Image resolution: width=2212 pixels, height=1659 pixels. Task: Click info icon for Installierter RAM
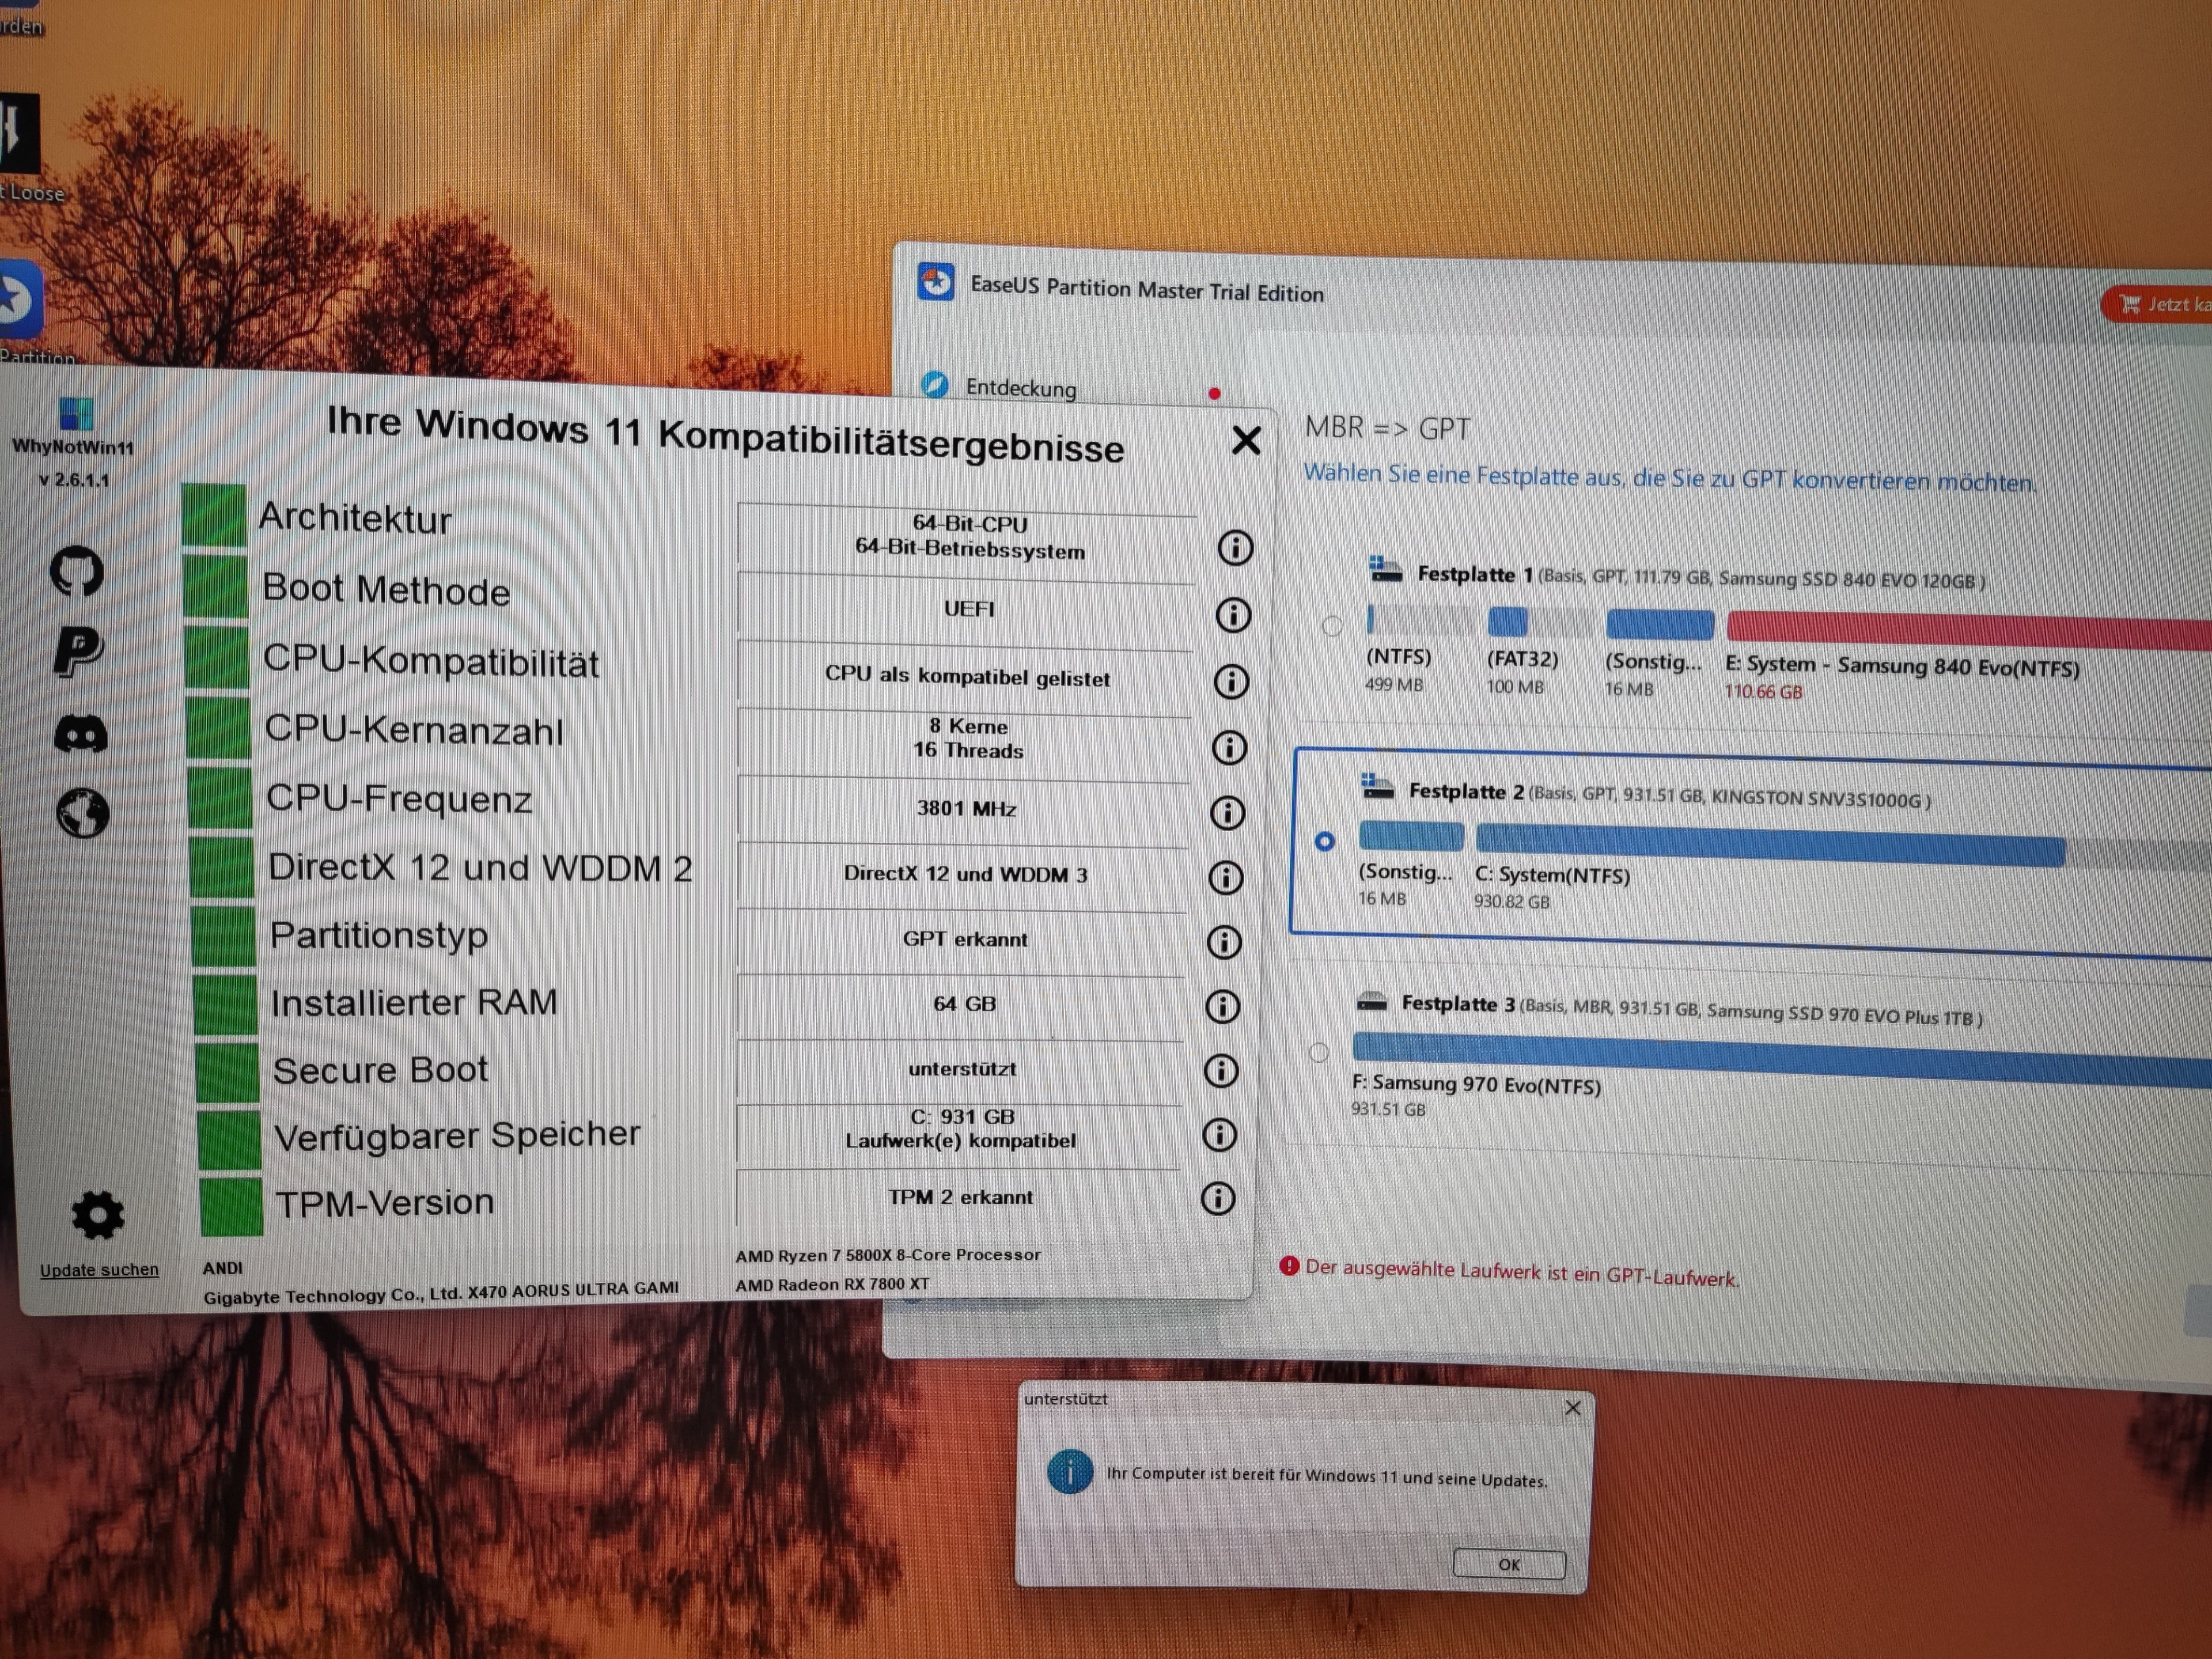click(1222, 1006)
